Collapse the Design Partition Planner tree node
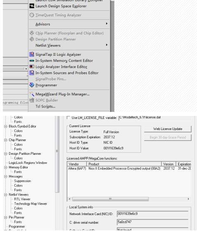Image resolution: width=197 pixels, height=232 pixels. [6, 154]
